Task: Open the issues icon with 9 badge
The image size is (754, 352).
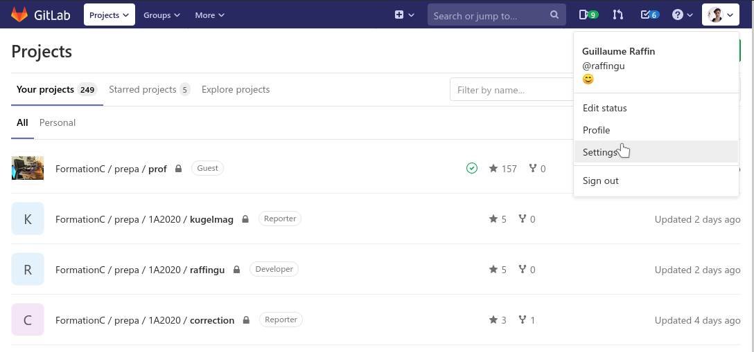Action: pyautogui.click(x=588, y=15)
